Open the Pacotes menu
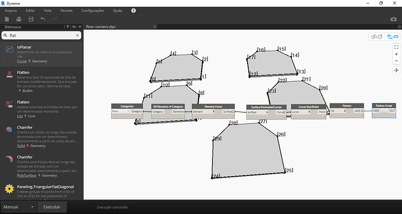This screenshot has width=402, height=214. point(66,10)
